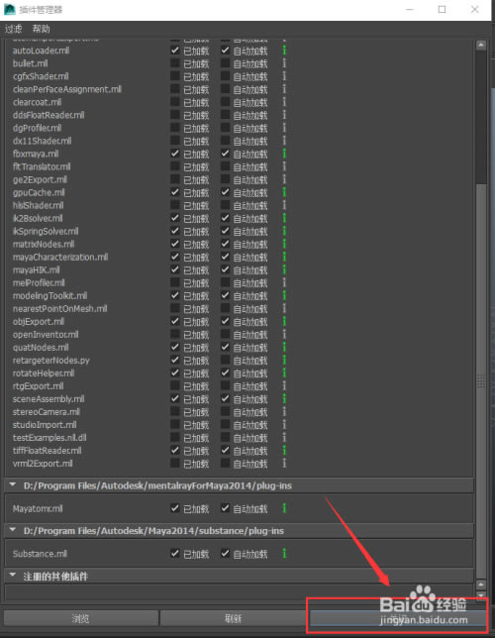Show gpuCache.mll information icon

[284, 192]
